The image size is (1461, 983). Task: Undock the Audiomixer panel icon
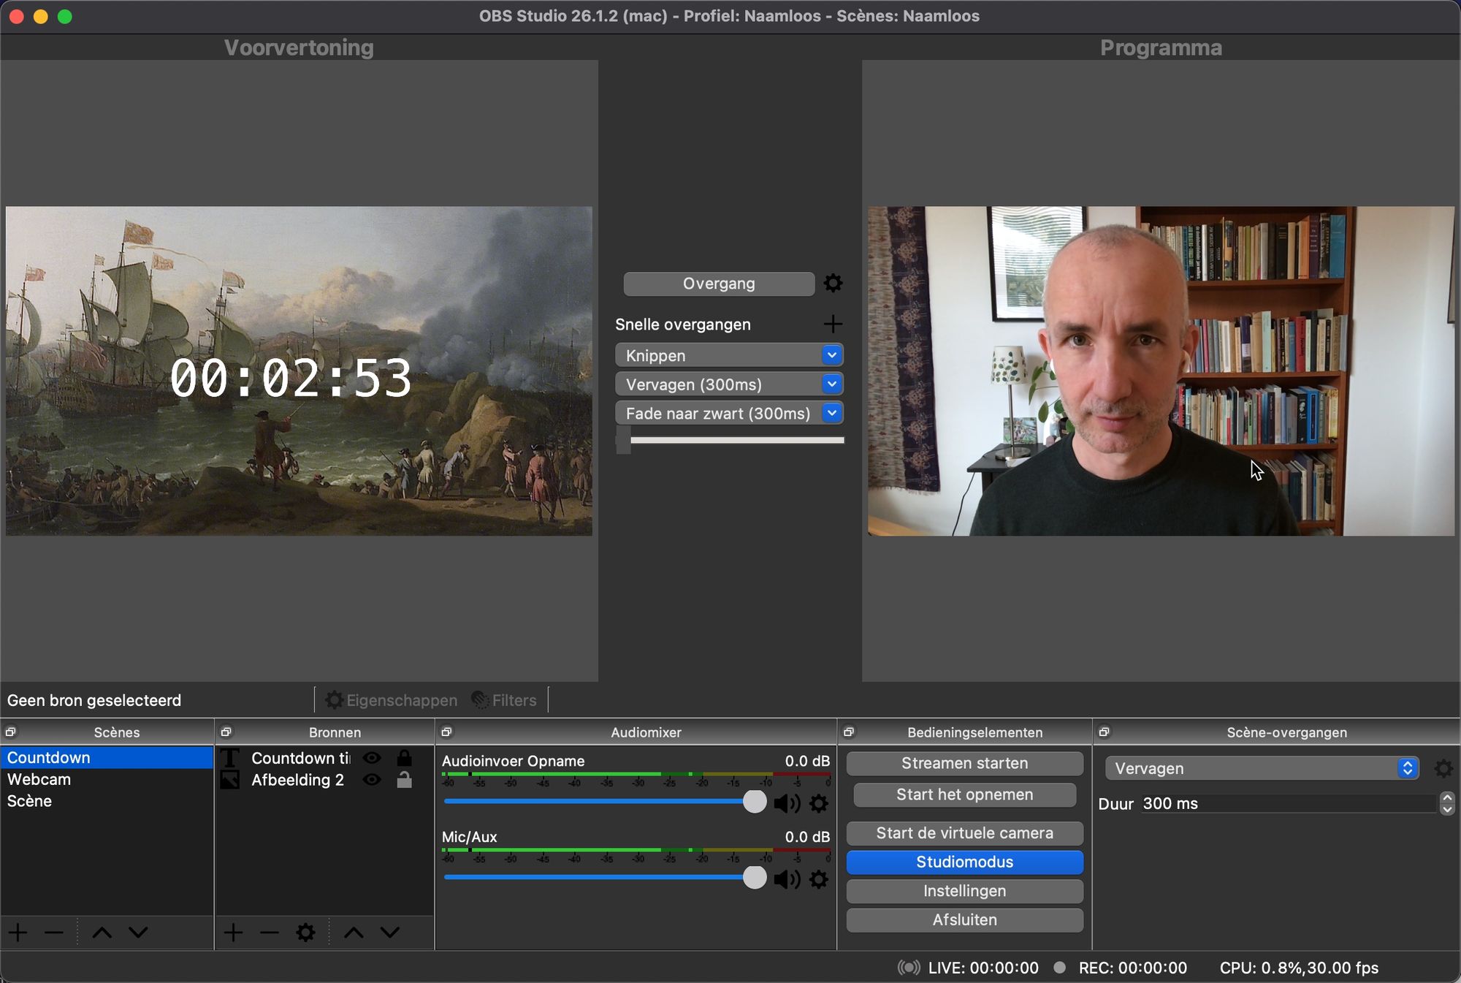pos(447,732)
